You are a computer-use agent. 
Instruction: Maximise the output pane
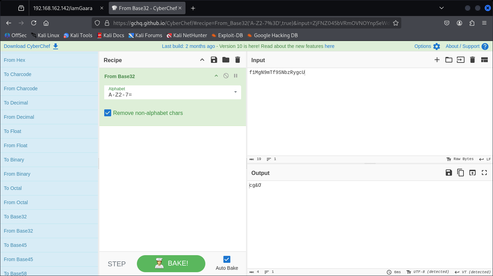click(x=484, y=173)
